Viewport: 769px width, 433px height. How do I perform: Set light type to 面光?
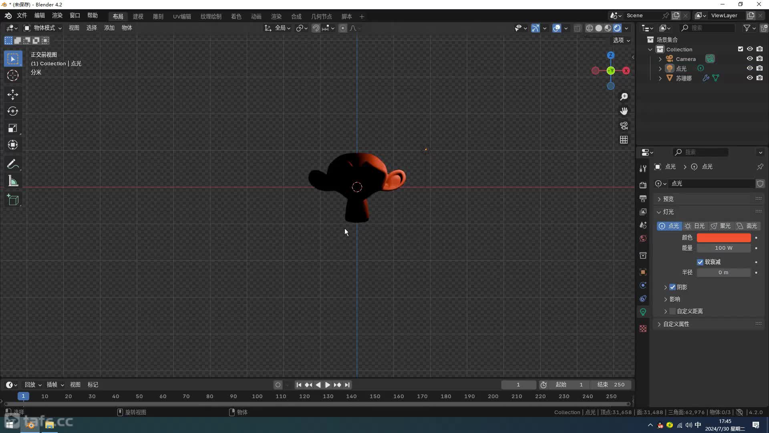click(747, 226)
